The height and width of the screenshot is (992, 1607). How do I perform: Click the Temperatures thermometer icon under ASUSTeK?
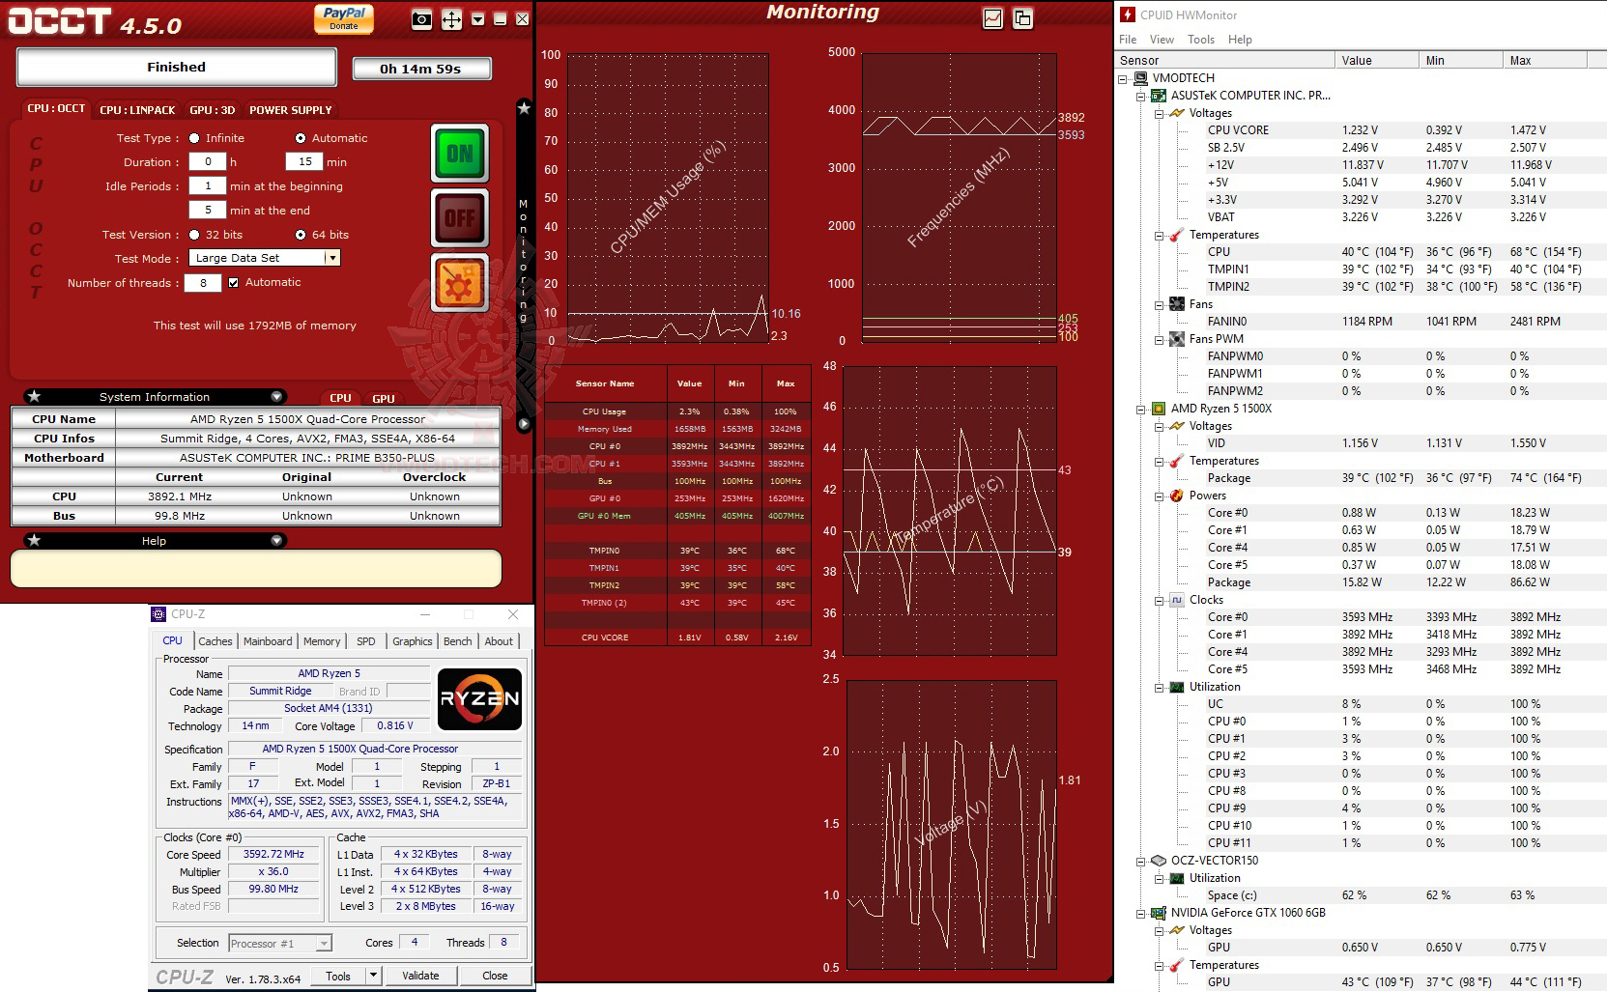pyautogui.click(x=1176, y=235)
